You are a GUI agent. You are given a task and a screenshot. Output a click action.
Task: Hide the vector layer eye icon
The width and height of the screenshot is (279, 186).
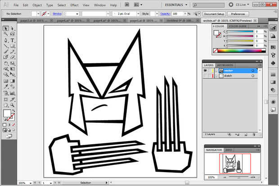(x=205, y=70)
